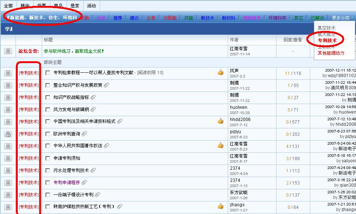Image resolution: width=356 pixels, height=214 pixels.
Task: Click the 作者 column header
Action: 234,40
